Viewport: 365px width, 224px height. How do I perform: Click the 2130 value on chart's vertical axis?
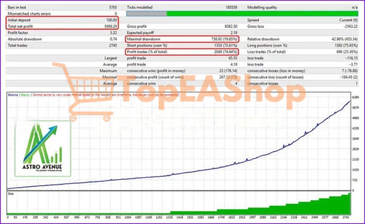355,160
